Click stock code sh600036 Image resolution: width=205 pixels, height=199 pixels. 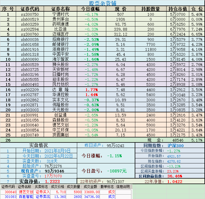coord(30,39)
